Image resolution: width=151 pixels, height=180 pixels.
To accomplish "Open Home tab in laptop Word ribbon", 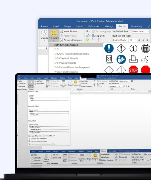I will coord(26,78).
